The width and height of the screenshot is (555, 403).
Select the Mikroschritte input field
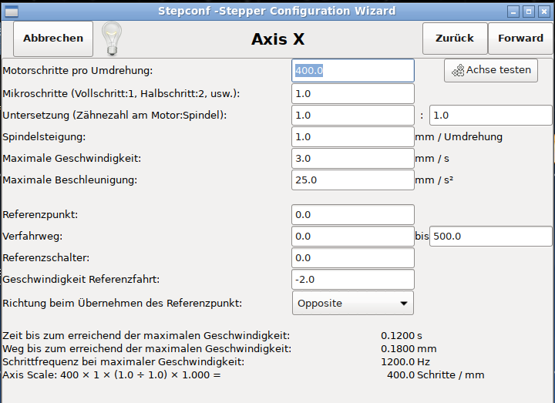pos(353,93)
